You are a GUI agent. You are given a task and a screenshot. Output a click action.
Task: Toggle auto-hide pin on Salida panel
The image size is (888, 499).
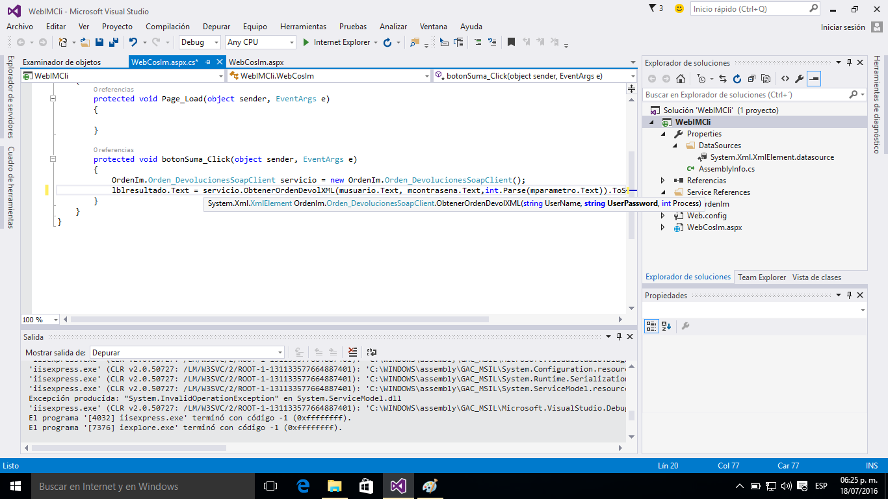point(620,337)
